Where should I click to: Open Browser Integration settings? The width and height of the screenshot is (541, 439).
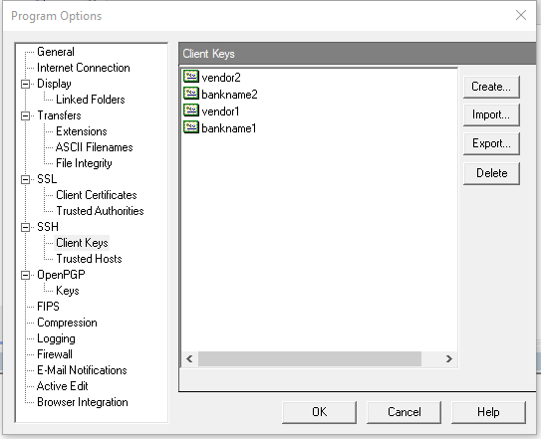[x=83, y=402]
